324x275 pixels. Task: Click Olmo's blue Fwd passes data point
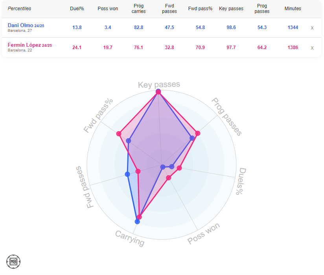tap(127, 174)
